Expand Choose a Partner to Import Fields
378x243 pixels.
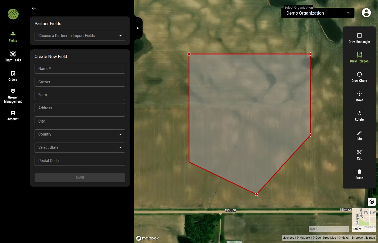coord(80,36)
